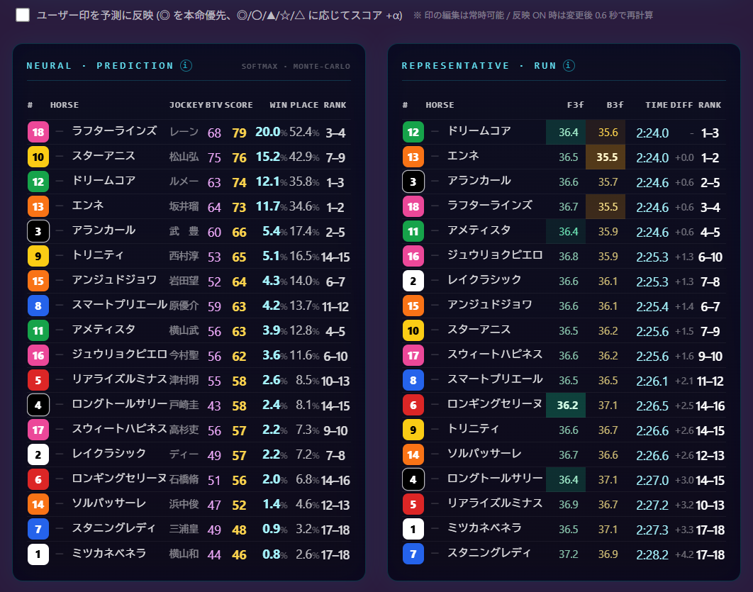Click the JOCKEY column header

(186, 105)
